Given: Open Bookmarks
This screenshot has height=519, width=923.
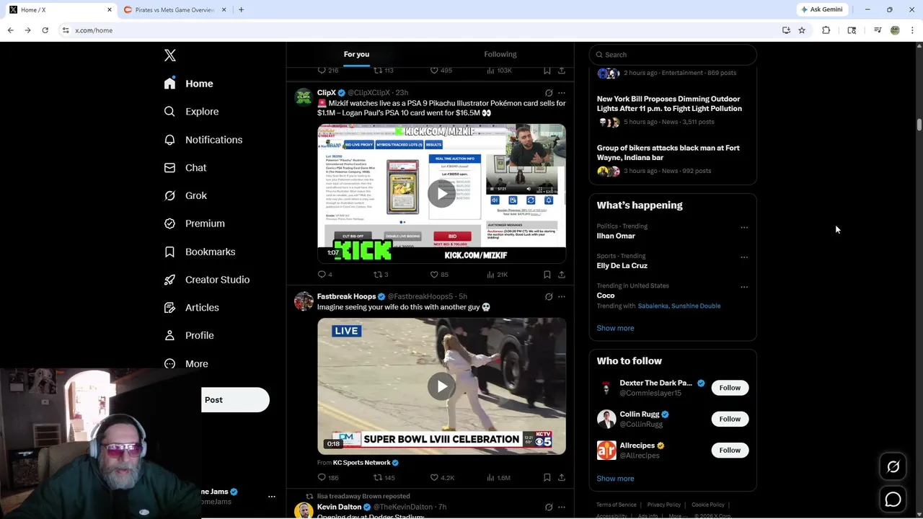Looking at the screenshot, I should 199,252.
